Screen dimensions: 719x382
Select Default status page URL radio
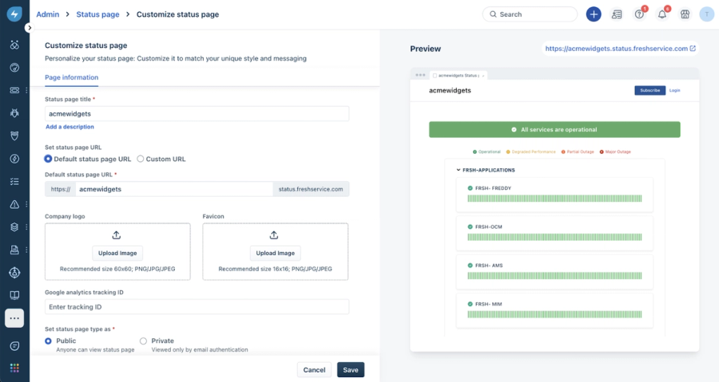[48, 159]
